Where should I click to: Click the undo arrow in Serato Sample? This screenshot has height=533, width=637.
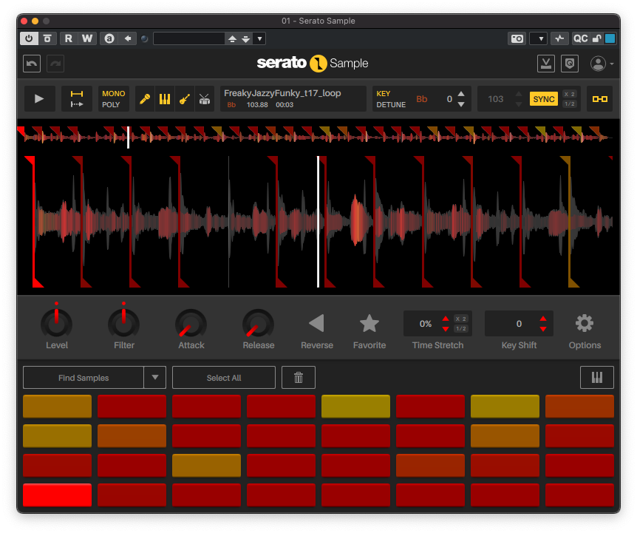[x=32, y=64]
